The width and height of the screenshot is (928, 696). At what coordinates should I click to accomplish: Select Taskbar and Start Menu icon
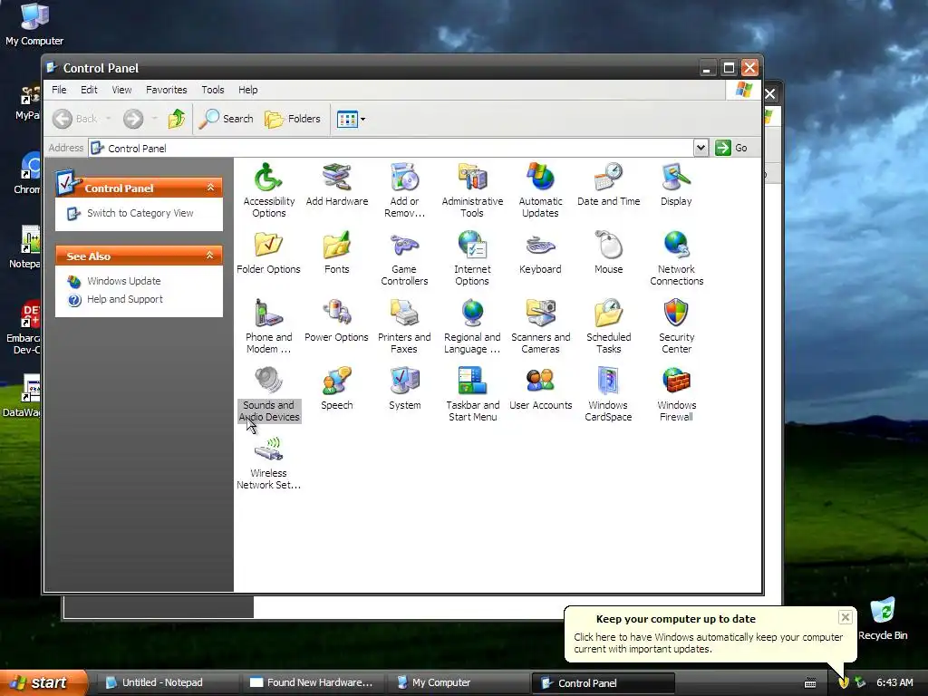click(x=472, y=393)
